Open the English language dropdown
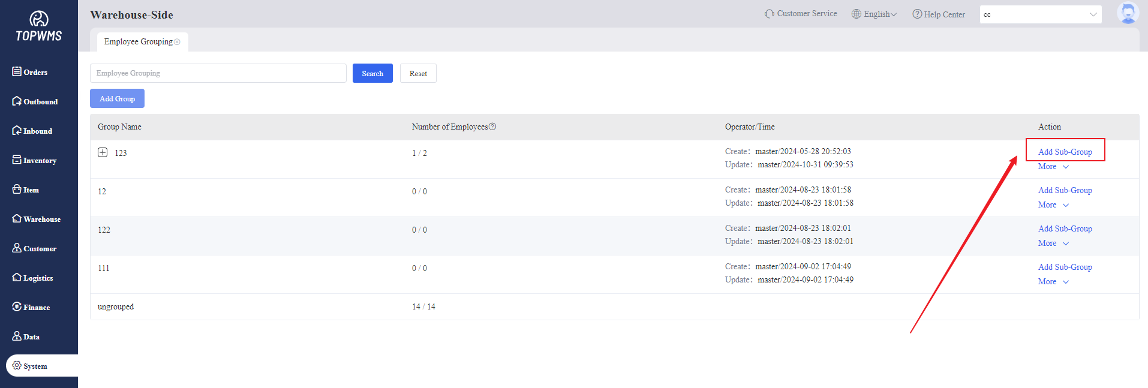This screenshot has height=388, width=1148. (x=874, y=14)
